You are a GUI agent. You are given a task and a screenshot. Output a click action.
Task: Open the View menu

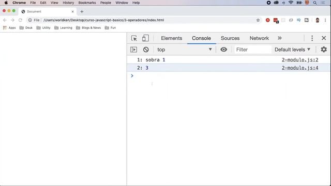(54, 3)
